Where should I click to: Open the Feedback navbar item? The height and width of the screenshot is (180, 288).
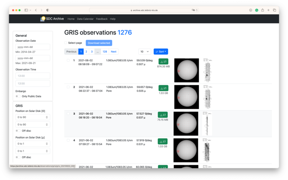102,19
